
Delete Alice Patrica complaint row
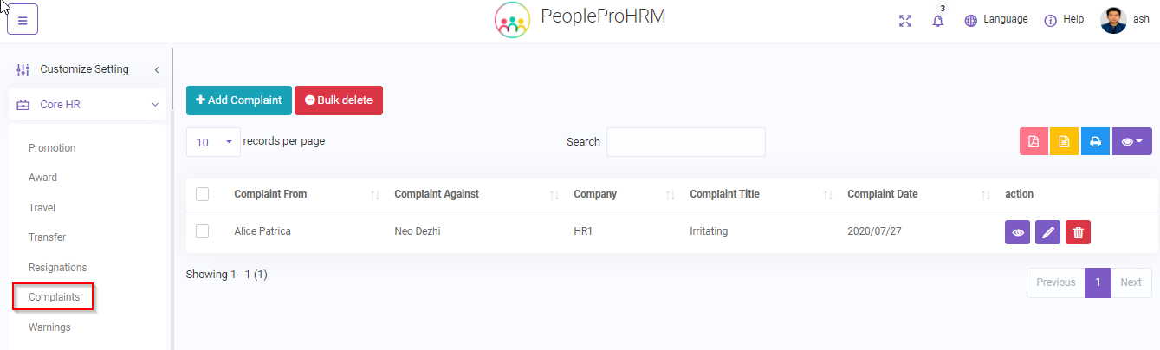tap(1078, 232)
